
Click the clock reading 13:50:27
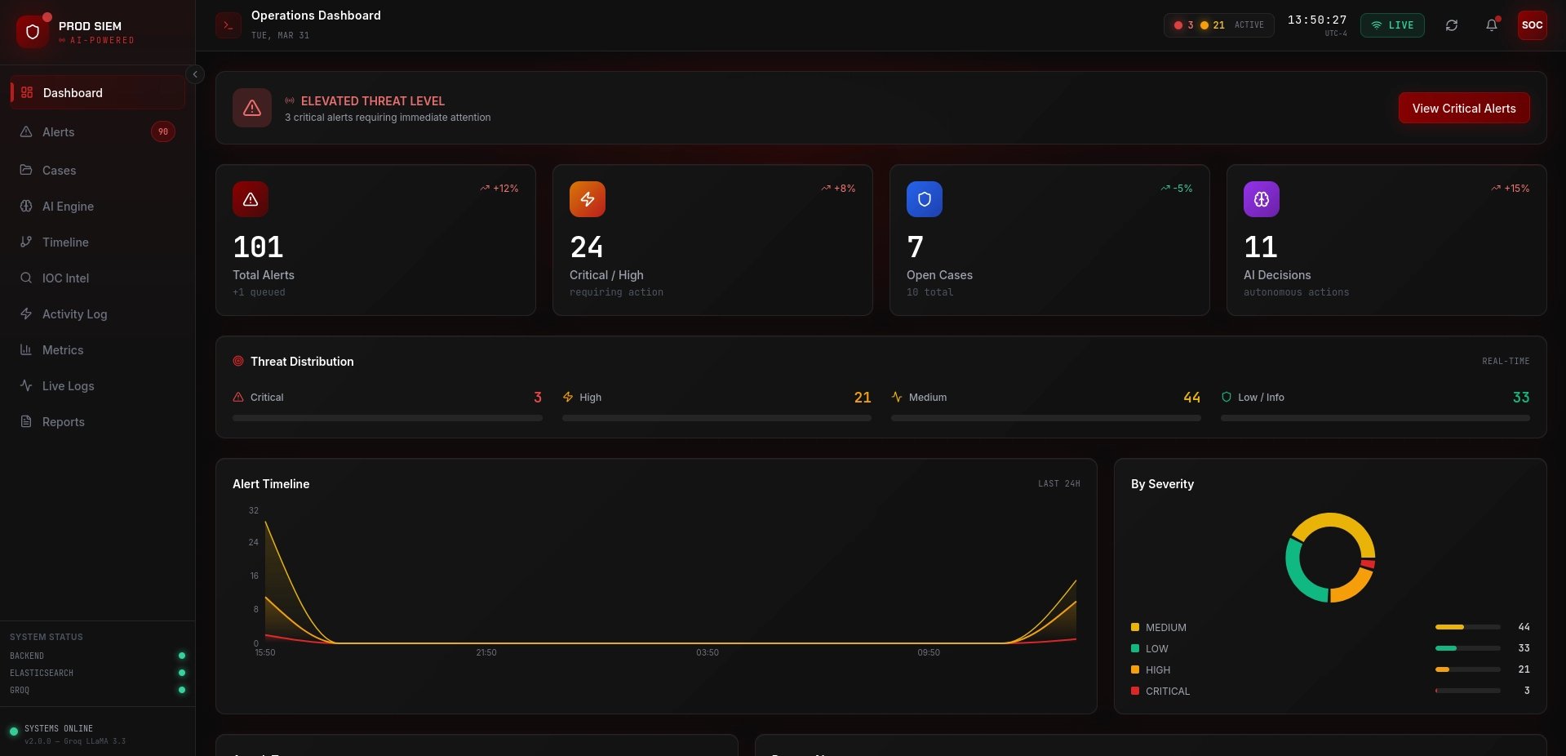click(1317, 20)
